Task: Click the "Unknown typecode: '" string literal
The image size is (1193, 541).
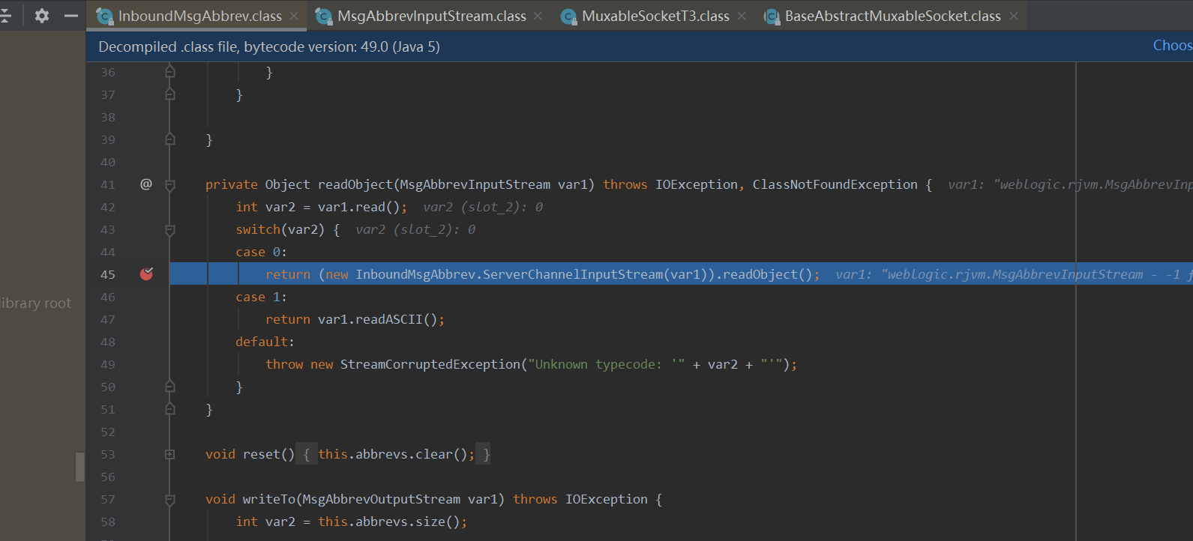Action: [607, 364]
